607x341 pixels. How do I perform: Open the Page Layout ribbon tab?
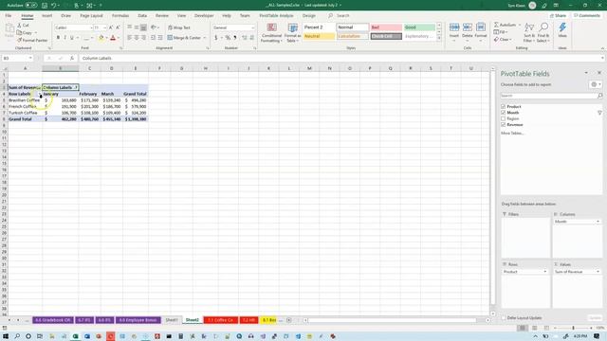[91, 16]
